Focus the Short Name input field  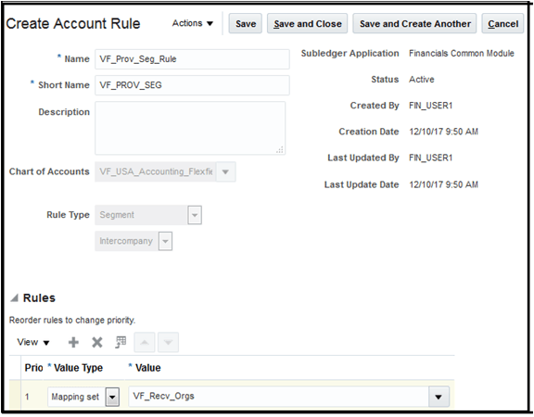tap(193, 85)
